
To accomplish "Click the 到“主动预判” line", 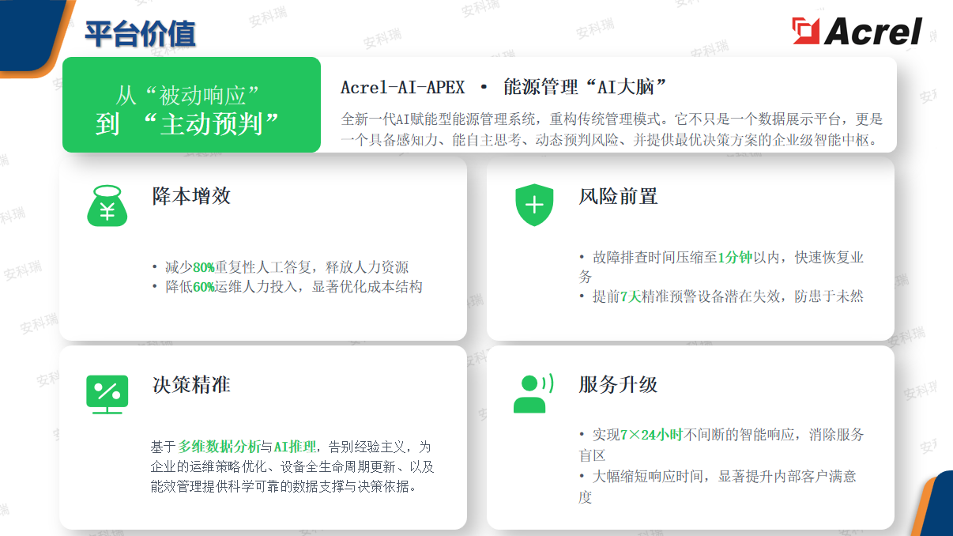I will 188,124.
